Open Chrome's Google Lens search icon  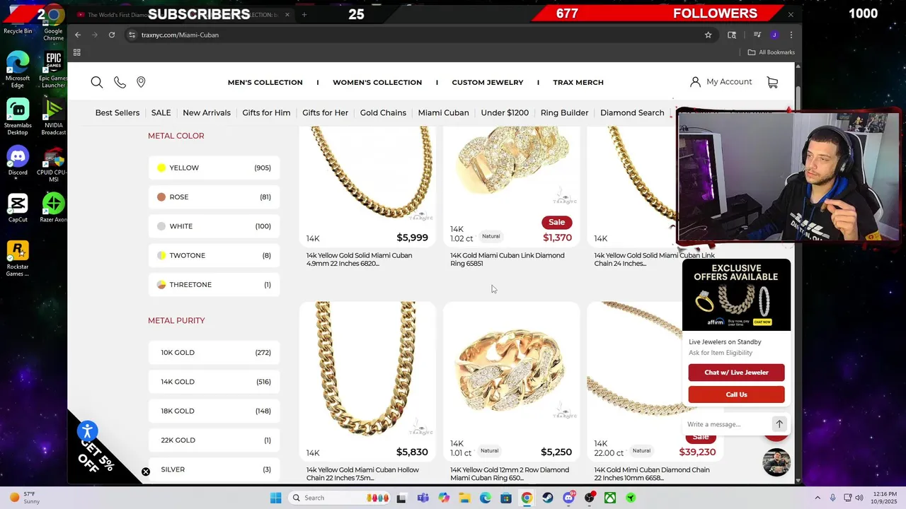coord(732,35)
